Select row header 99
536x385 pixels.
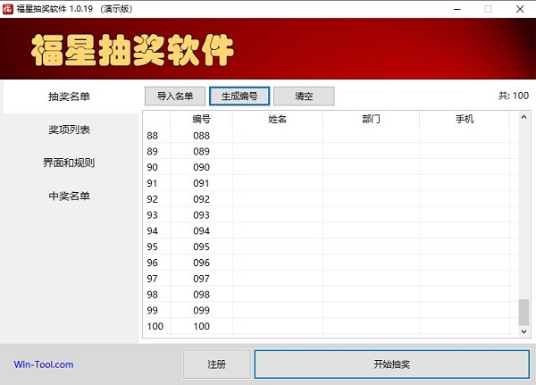[x=156, y=310]
